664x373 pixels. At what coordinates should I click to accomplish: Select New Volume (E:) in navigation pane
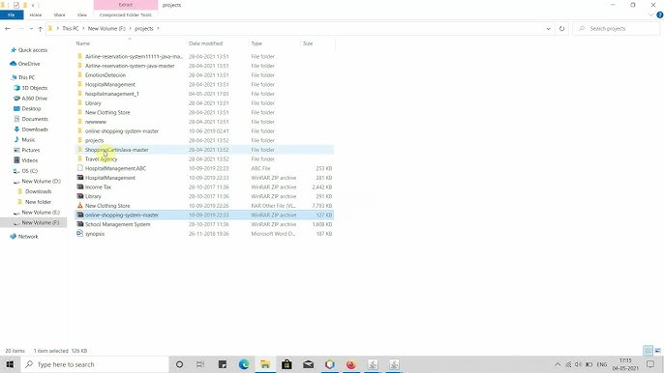[41, 213]
